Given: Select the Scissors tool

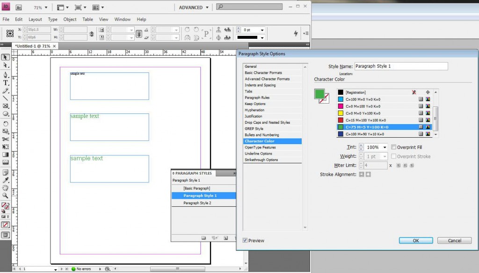Looking at the screenshot, I should pyautogui.click(x=5, y=139).
